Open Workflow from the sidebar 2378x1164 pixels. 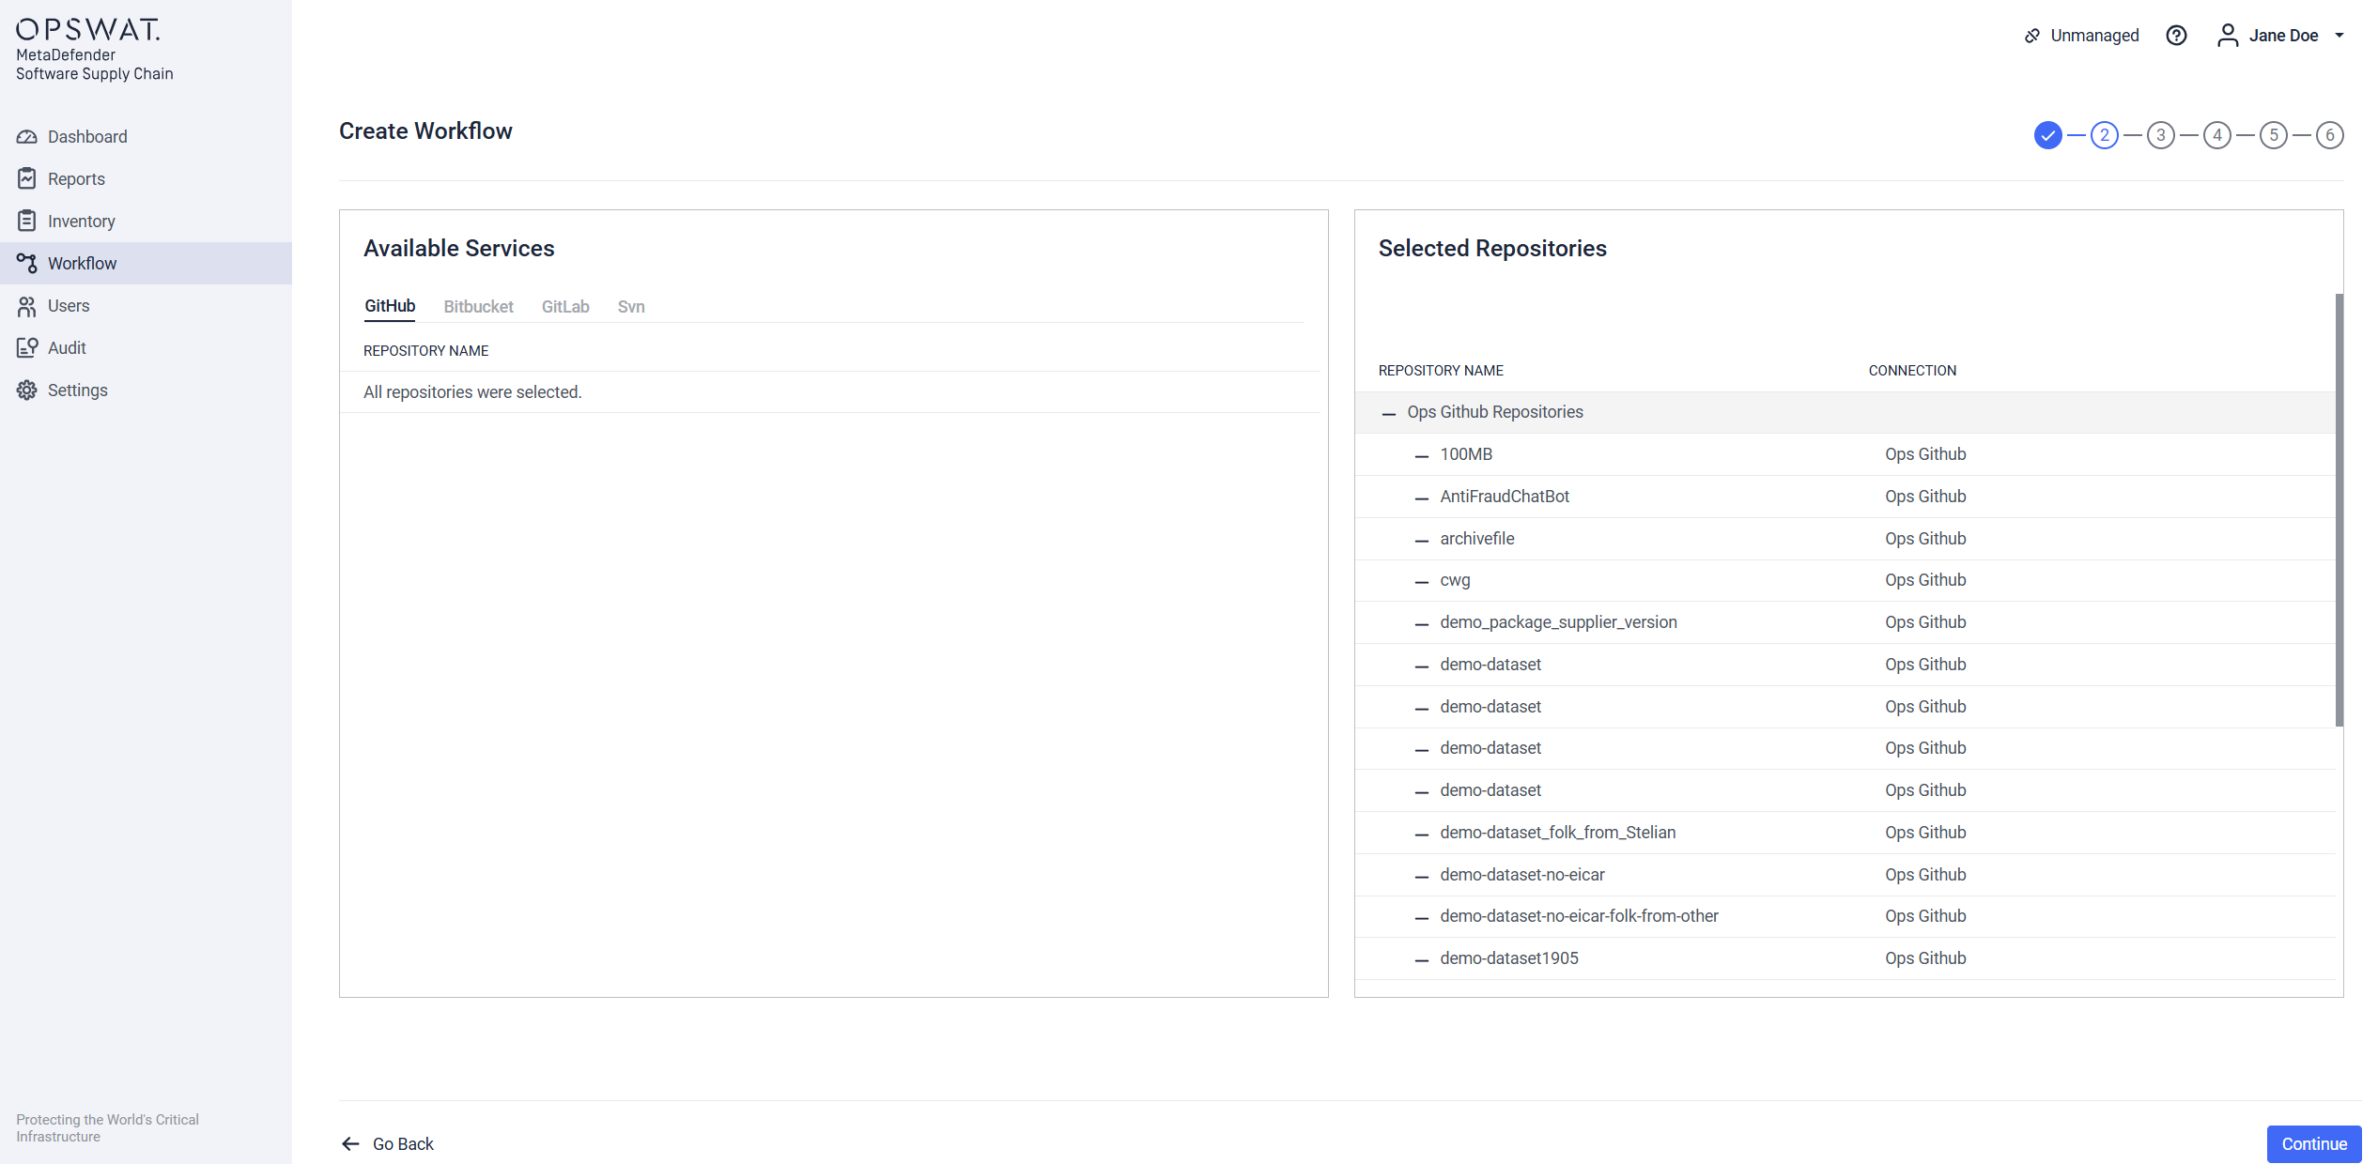pos(146,264)
